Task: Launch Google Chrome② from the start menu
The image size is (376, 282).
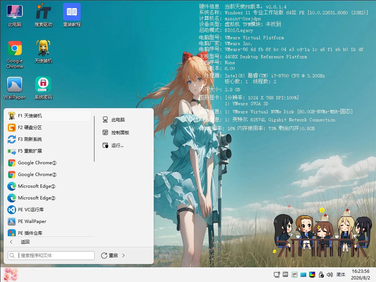Action: [49, 175]
